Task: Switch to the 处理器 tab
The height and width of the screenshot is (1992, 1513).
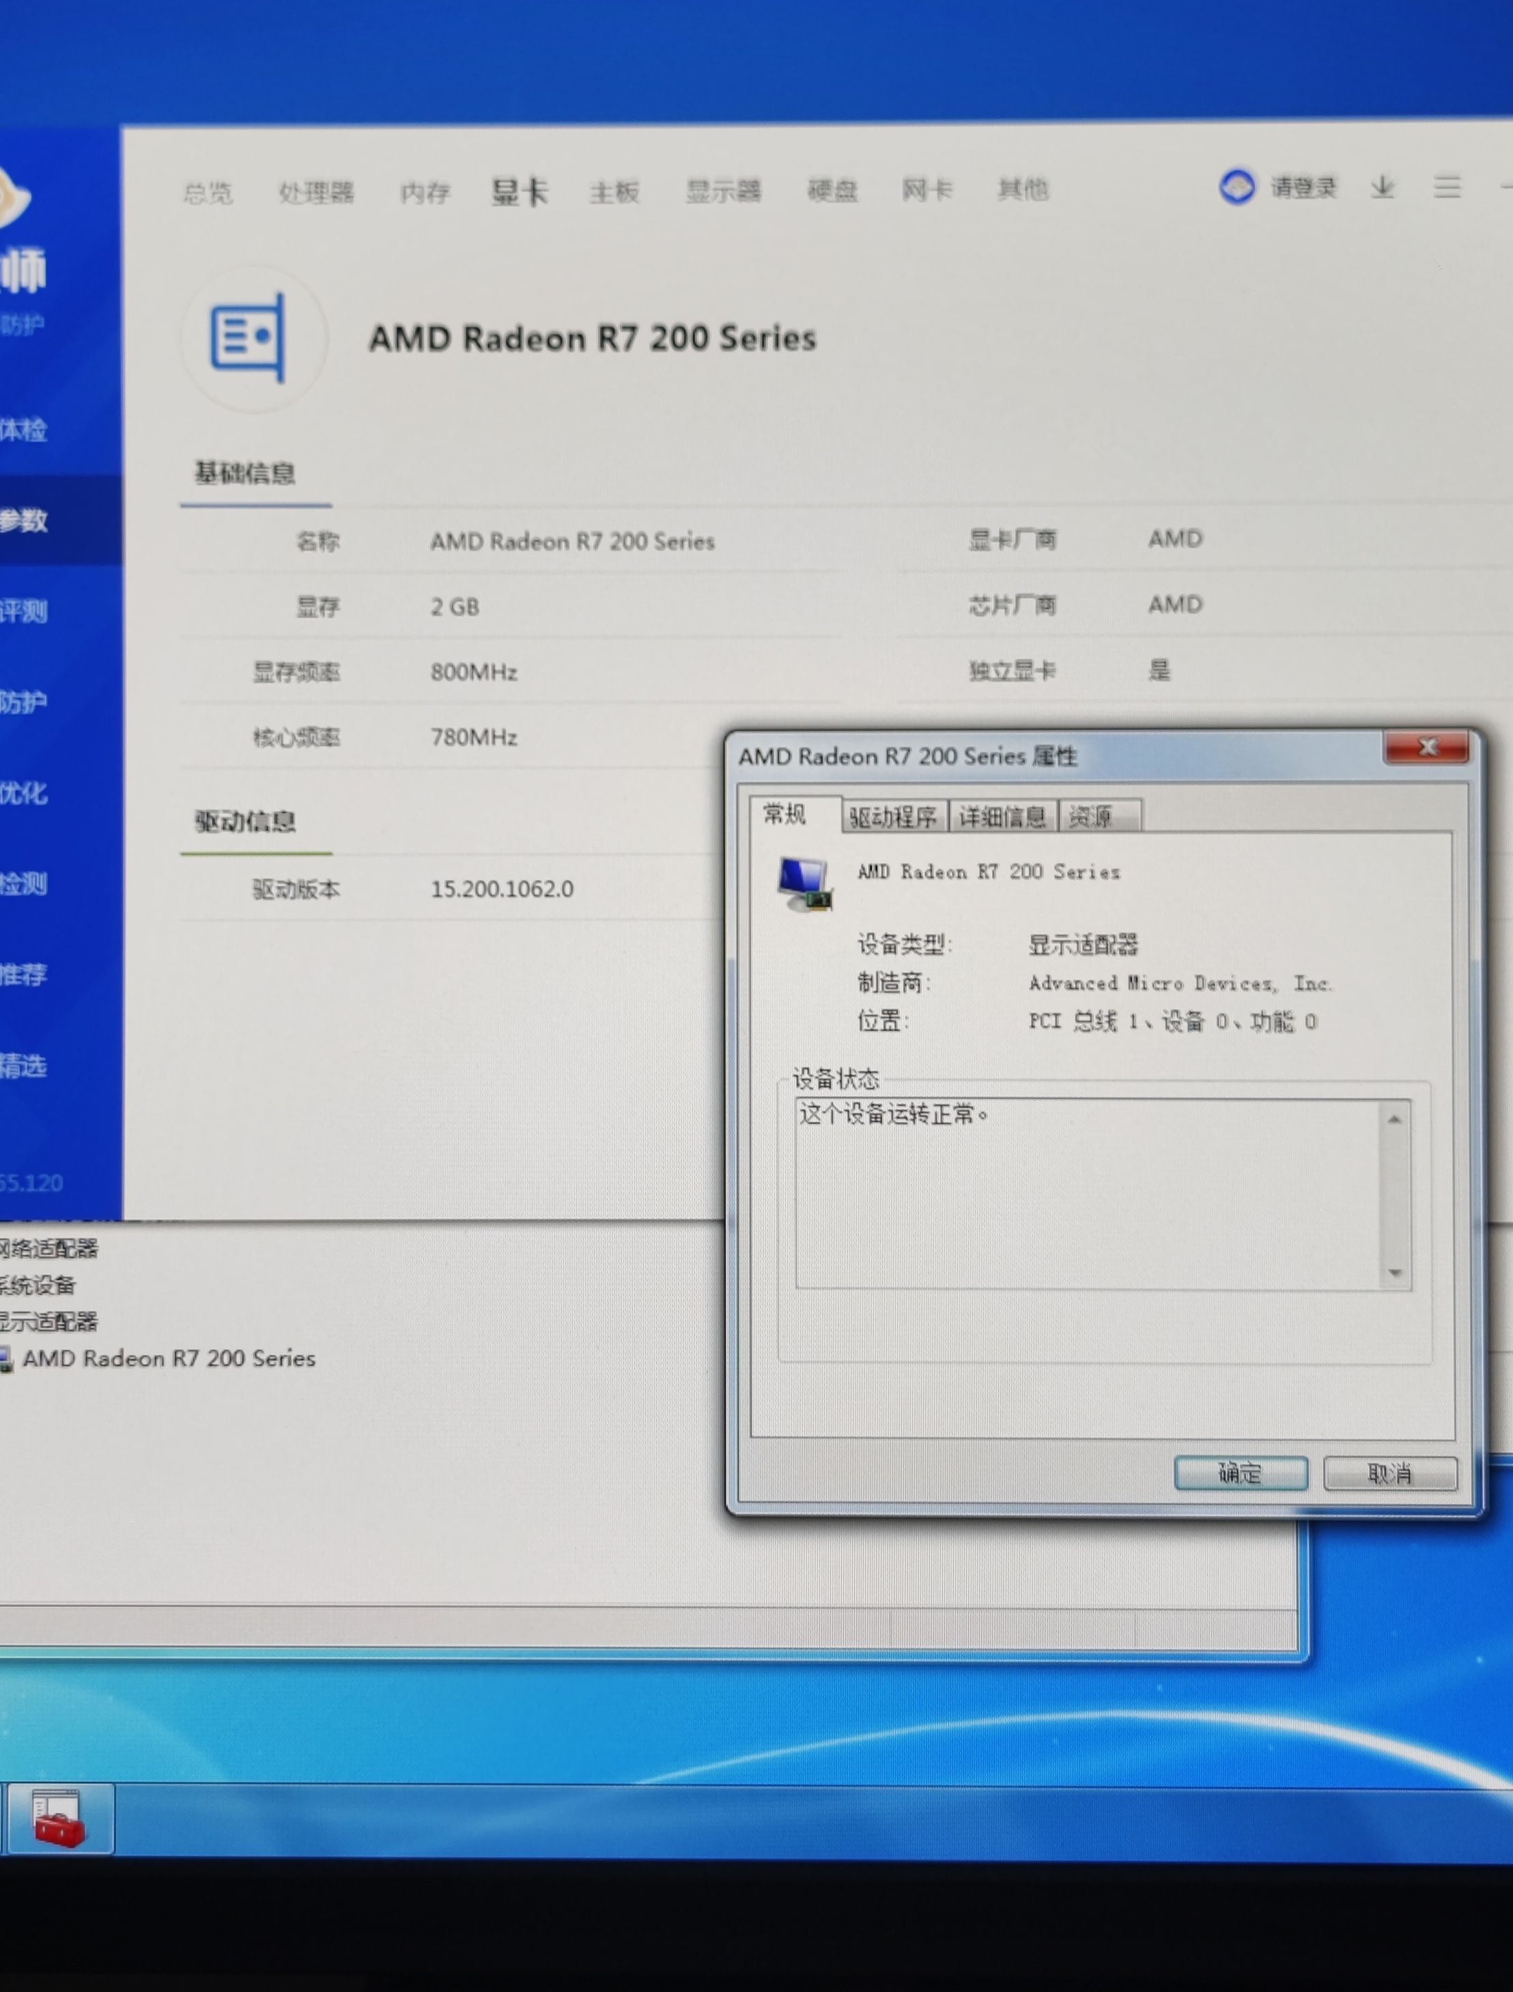Action: (316, 192)
